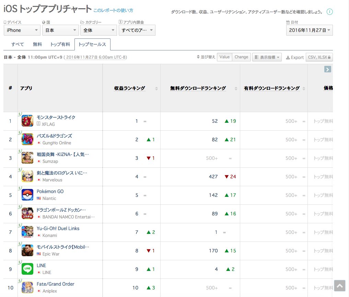Image resolution: width=349 pixels, height=297 pixels.
Task: Click the scroll-right arrow in table header
Action: point(328,69)
